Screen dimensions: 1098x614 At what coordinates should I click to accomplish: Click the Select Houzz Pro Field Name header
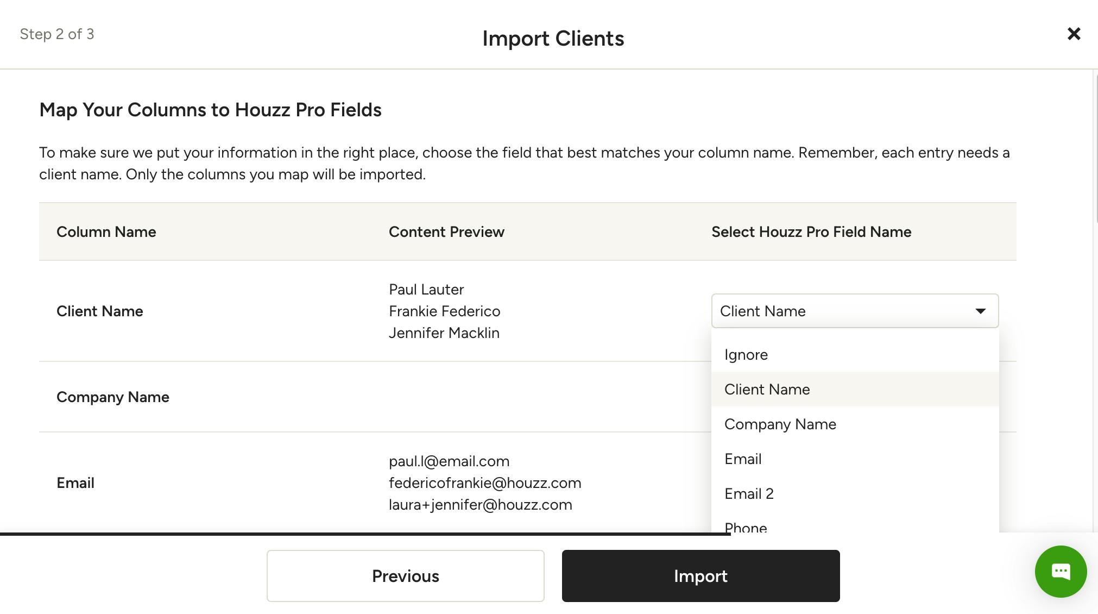[811, 232]
